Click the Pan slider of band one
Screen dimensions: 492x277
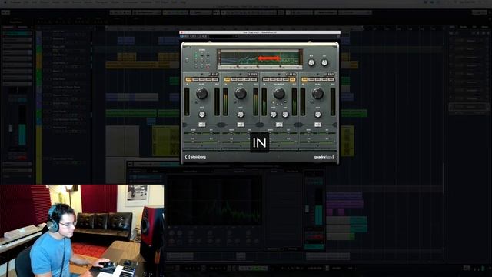coord(193,142)
